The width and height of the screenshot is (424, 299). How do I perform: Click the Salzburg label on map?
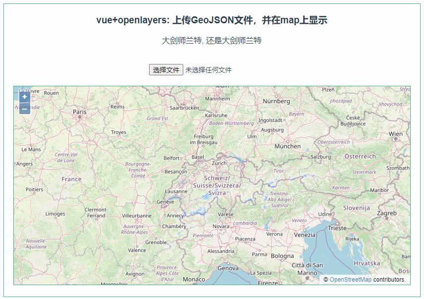coord(320,157)
